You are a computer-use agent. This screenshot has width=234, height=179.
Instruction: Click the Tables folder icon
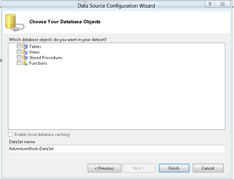(25, 46)
